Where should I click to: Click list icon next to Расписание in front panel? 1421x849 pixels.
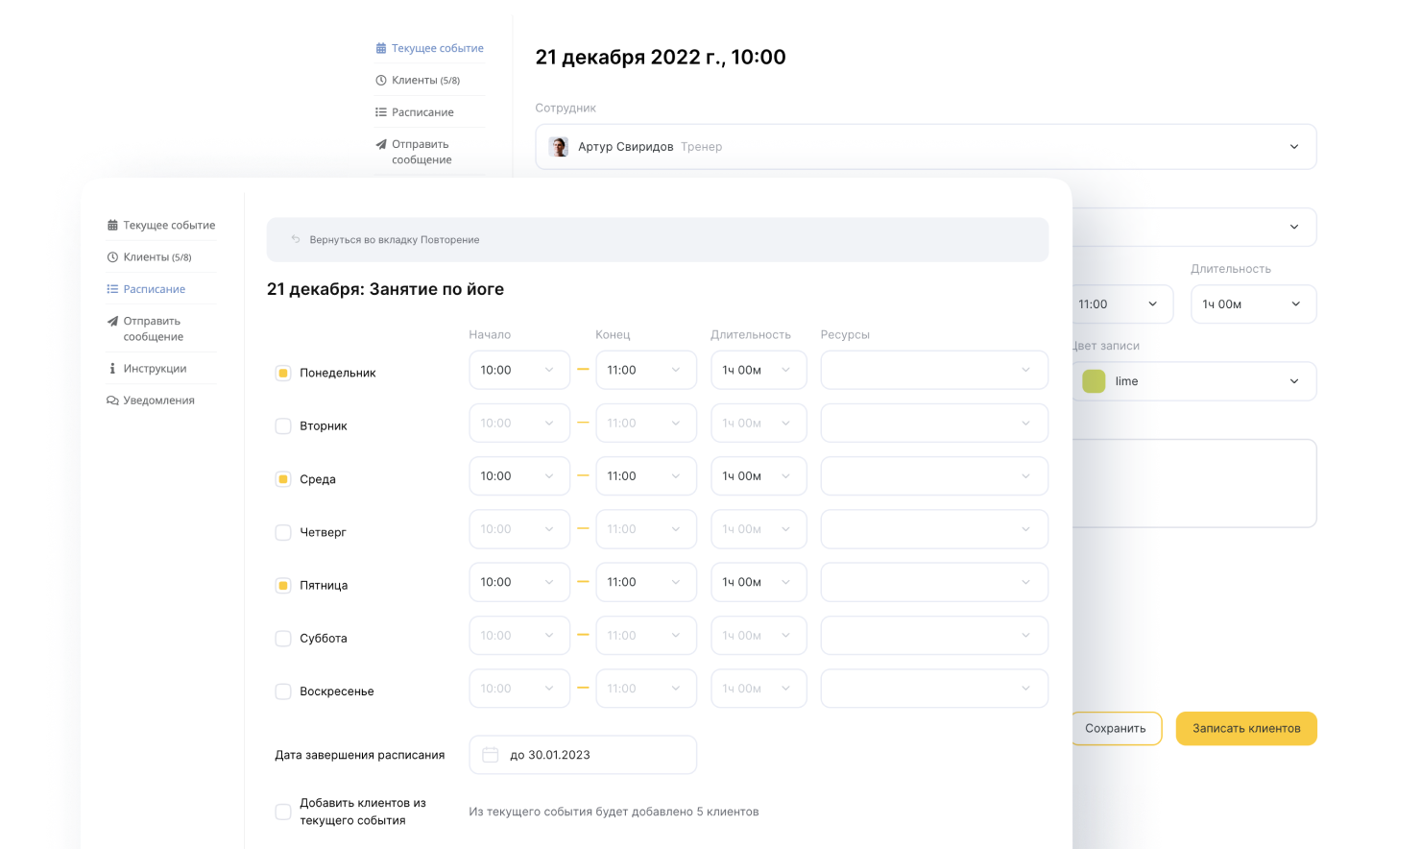[x=112, y=289]
